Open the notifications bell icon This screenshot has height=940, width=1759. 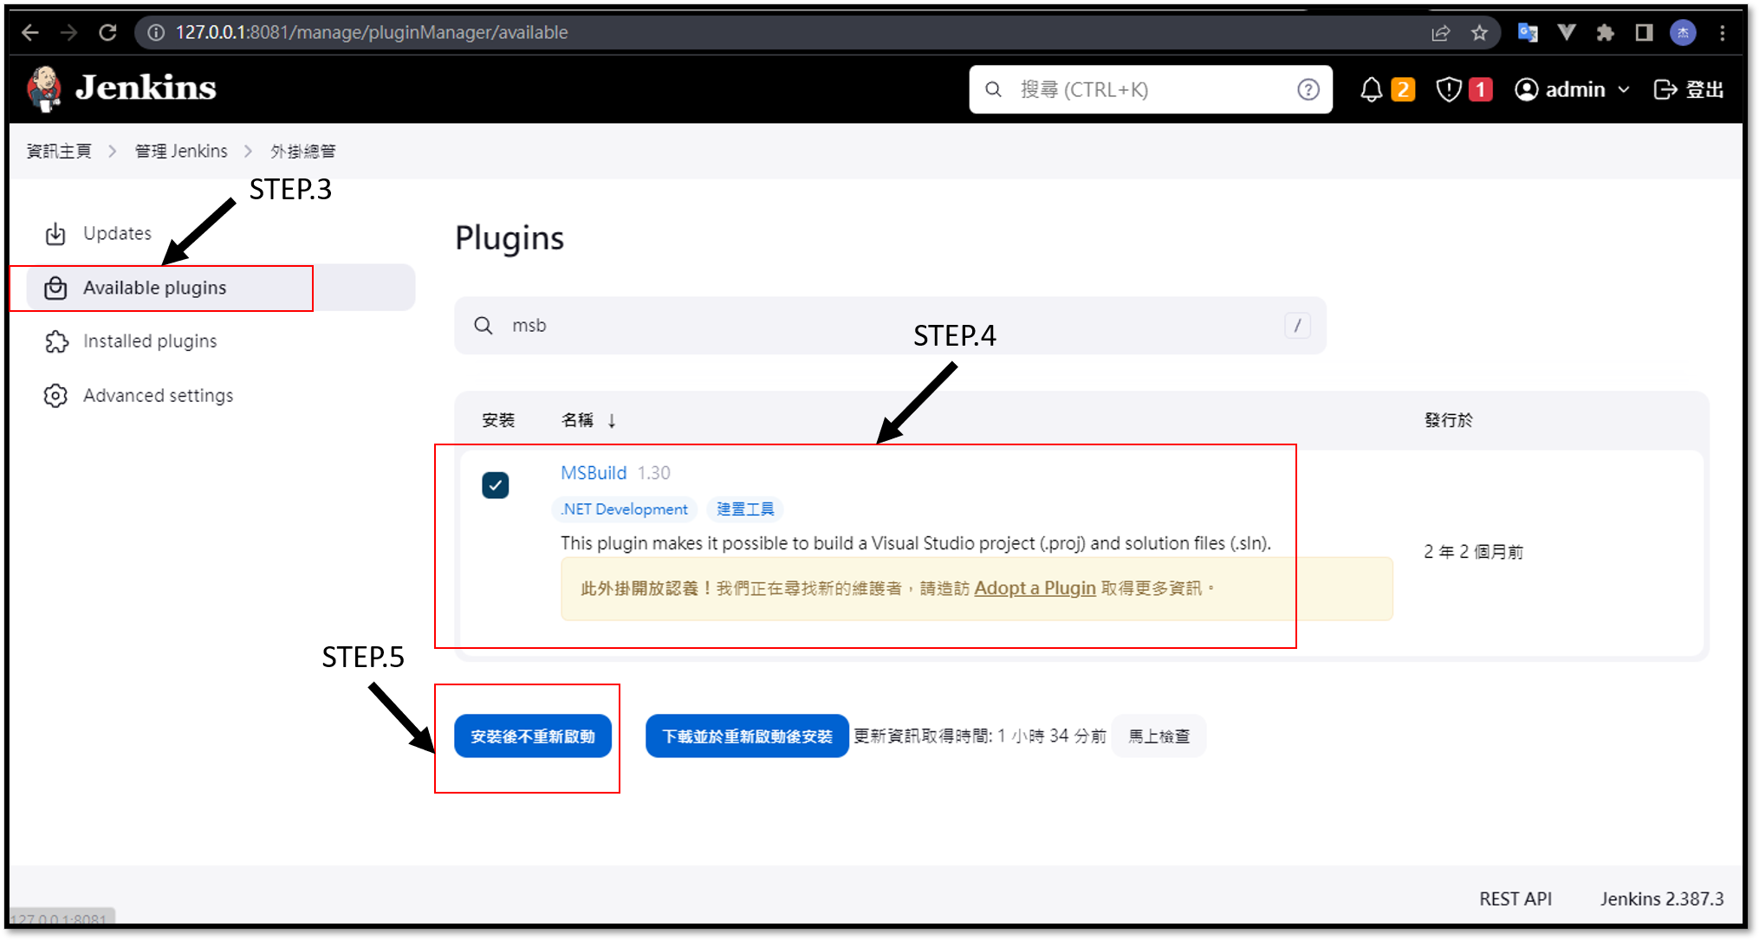click(x=1371, y=89)
